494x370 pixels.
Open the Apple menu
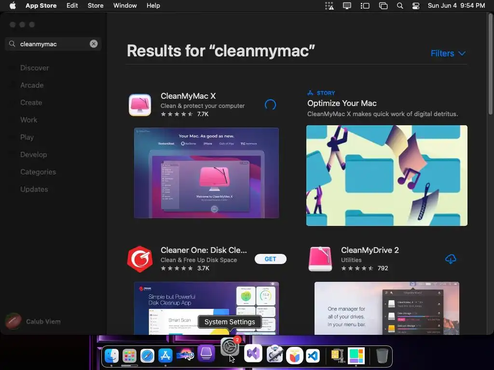pos(13,6)
